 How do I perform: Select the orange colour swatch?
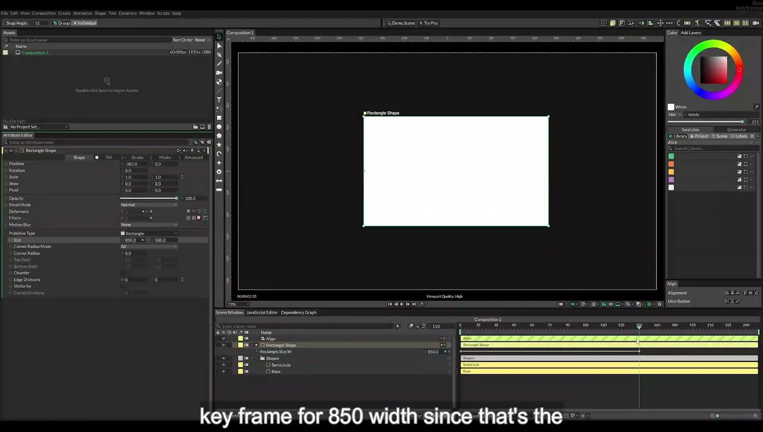coord(671,164)
